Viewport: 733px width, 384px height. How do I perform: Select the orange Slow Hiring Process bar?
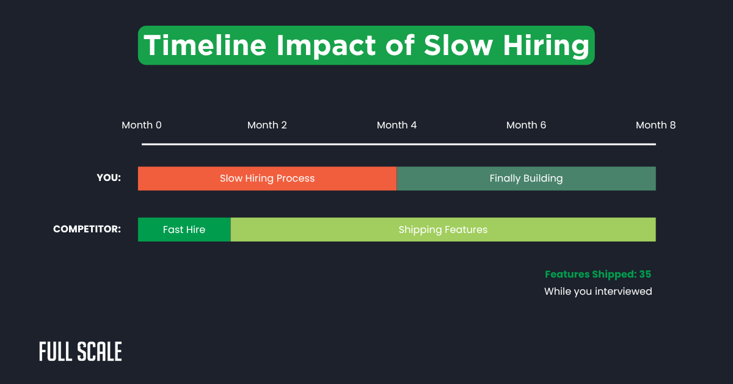[x=267, y=178]
